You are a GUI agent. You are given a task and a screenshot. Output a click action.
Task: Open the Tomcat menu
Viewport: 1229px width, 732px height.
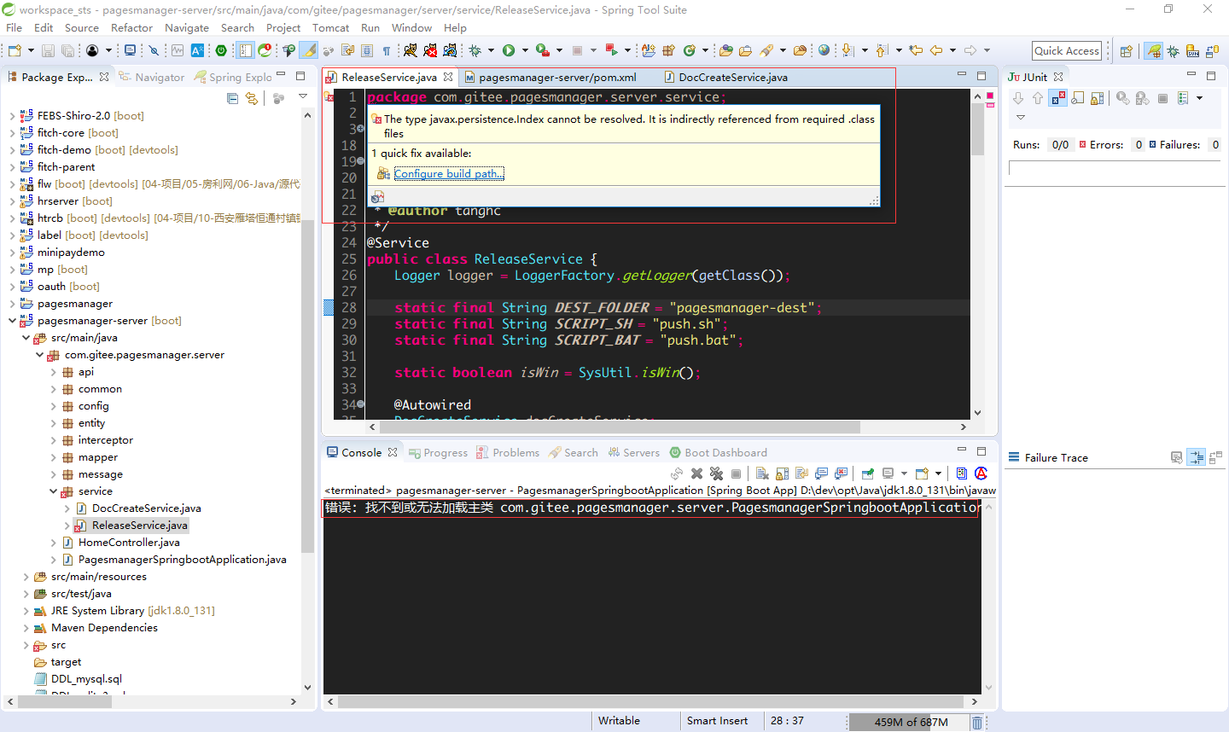coord(330,27)
